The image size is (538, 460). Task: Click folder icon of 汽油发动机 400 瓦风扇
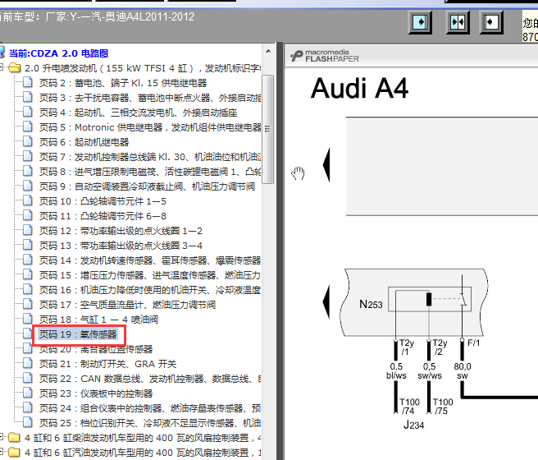click(15, 452)
